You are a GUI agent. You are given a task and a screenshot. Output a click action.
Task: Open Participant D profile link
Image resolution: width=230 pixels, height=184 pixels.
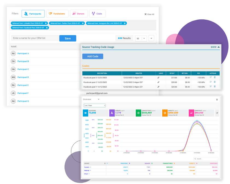pos(23,77)
